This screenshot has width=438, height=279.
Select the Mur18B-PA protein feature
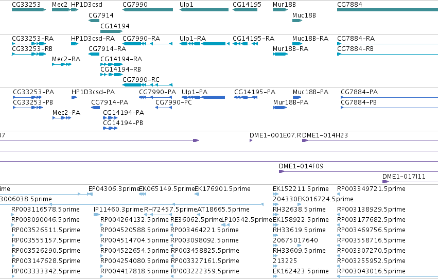280,108
